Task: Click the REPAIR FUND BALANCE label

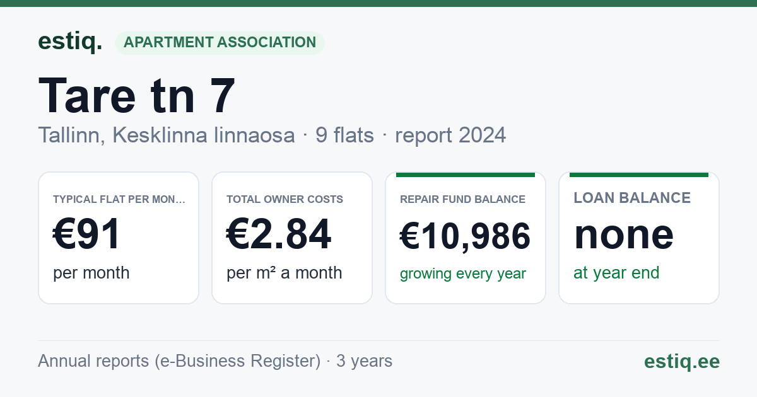Action: tap(463, 199)
